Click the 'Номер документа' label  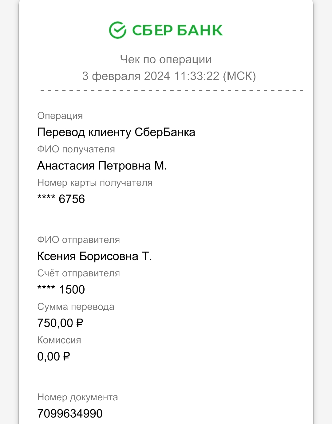[77, 397]
